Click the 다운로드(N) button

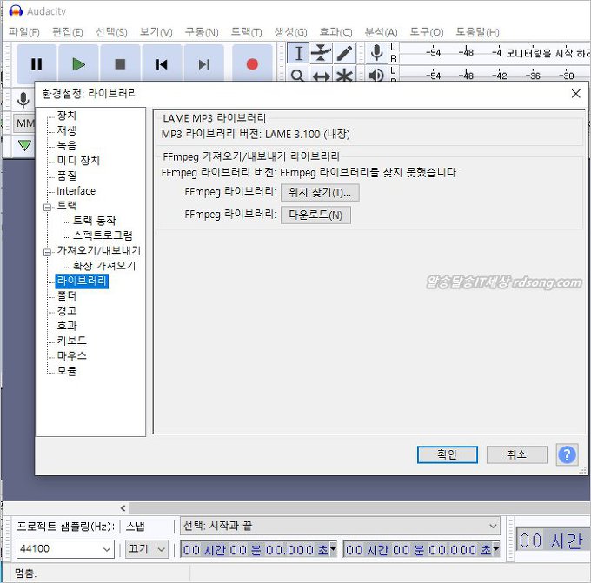[x=315, y=215]
